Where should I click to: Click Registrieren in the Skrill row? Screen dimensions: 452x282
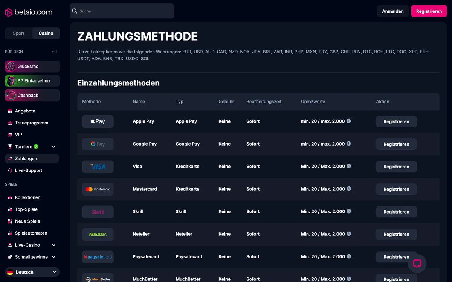coord(396,212)
